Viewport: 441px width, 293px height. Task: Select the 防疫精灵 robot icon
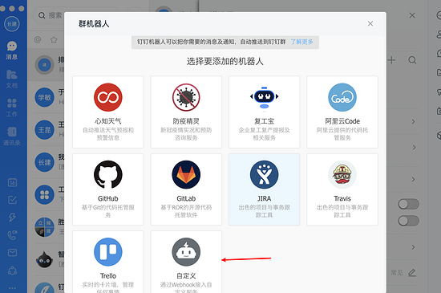[x=186, y=97]
